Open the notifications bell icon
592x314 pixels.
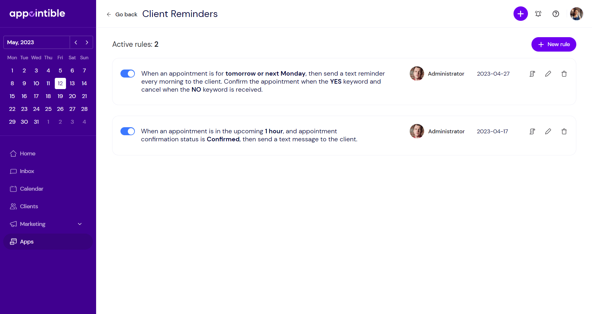point(538,14)
